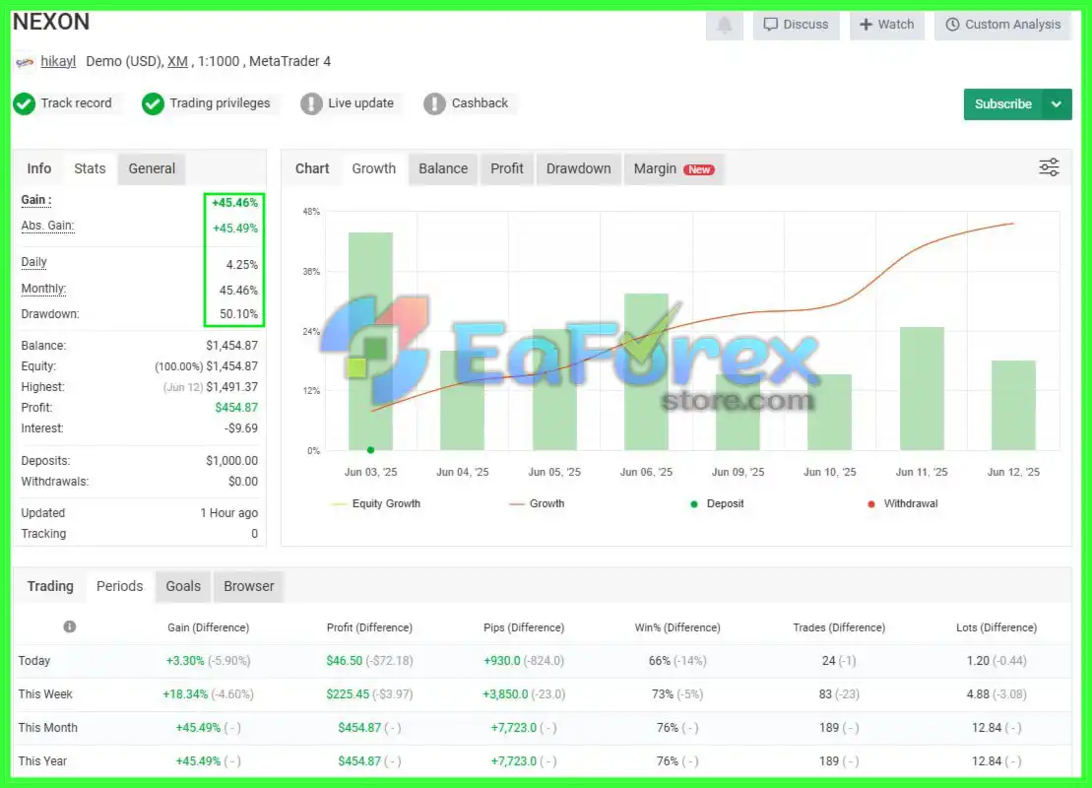The image size is (1092, 788).
Task: Open the chart settings sliders icon
Action: 1049,167
